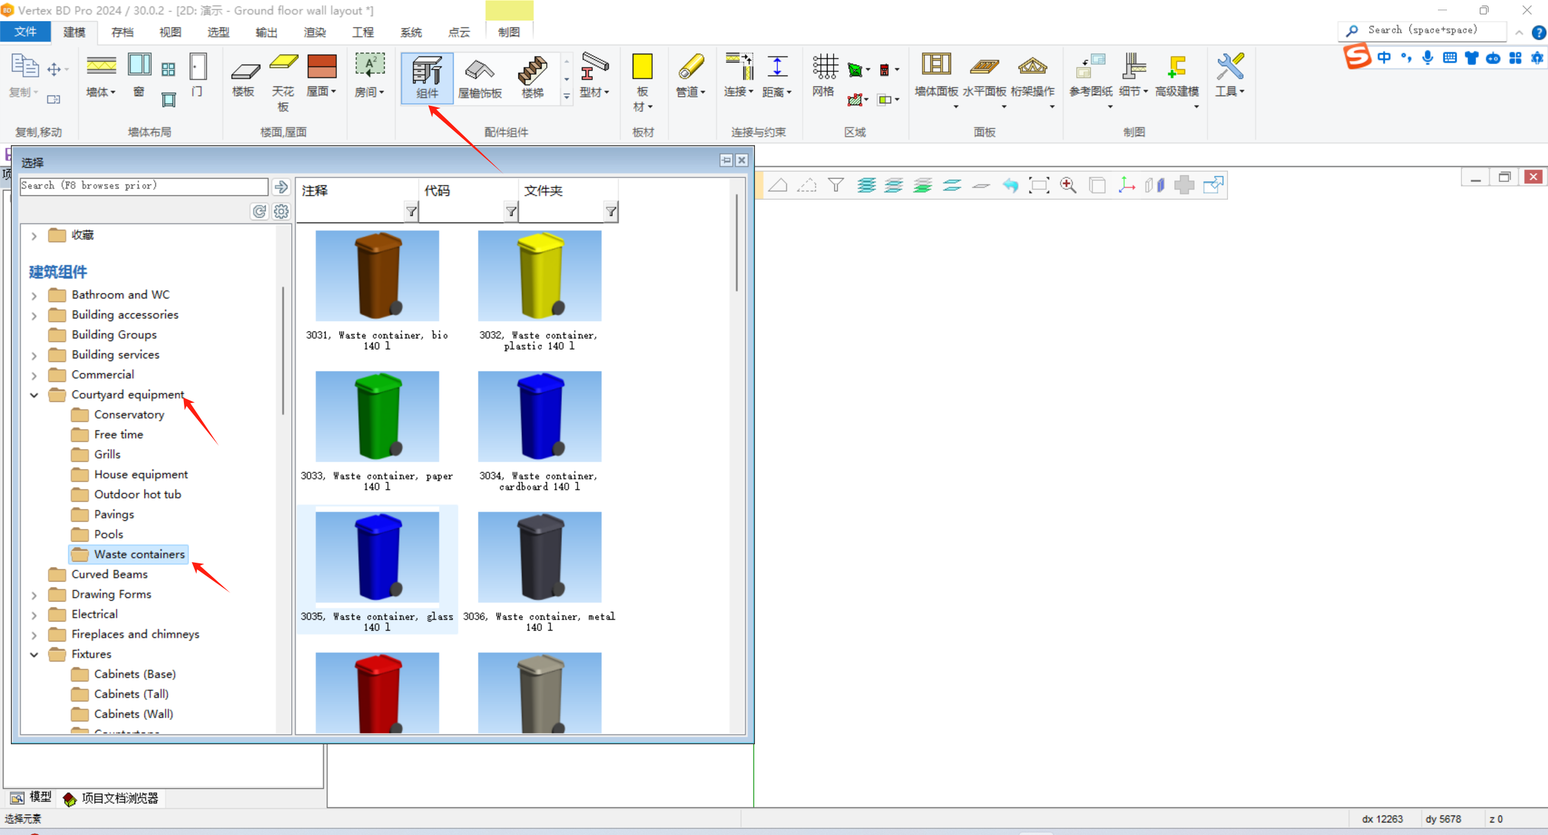Expand the Building services folder
The image size is (1548, 835).
pyautogui.click(x=34, y=356)
